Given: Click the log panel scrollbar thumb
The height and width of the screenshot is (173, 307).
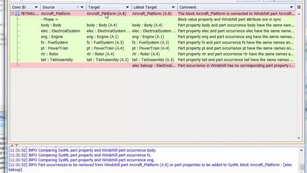Looking at the screenshot, I should point(301,167).
